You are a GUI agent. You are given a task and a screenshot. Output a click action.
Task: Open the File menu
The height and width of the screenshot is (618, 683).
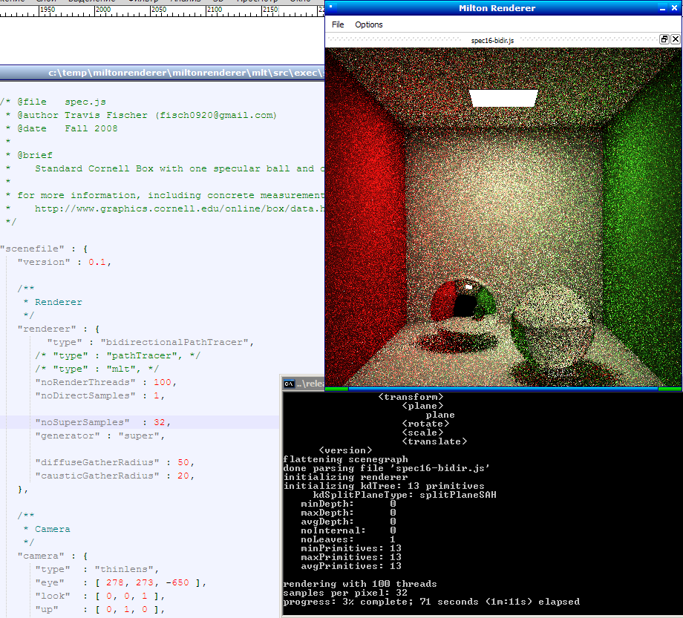[338, 24]
